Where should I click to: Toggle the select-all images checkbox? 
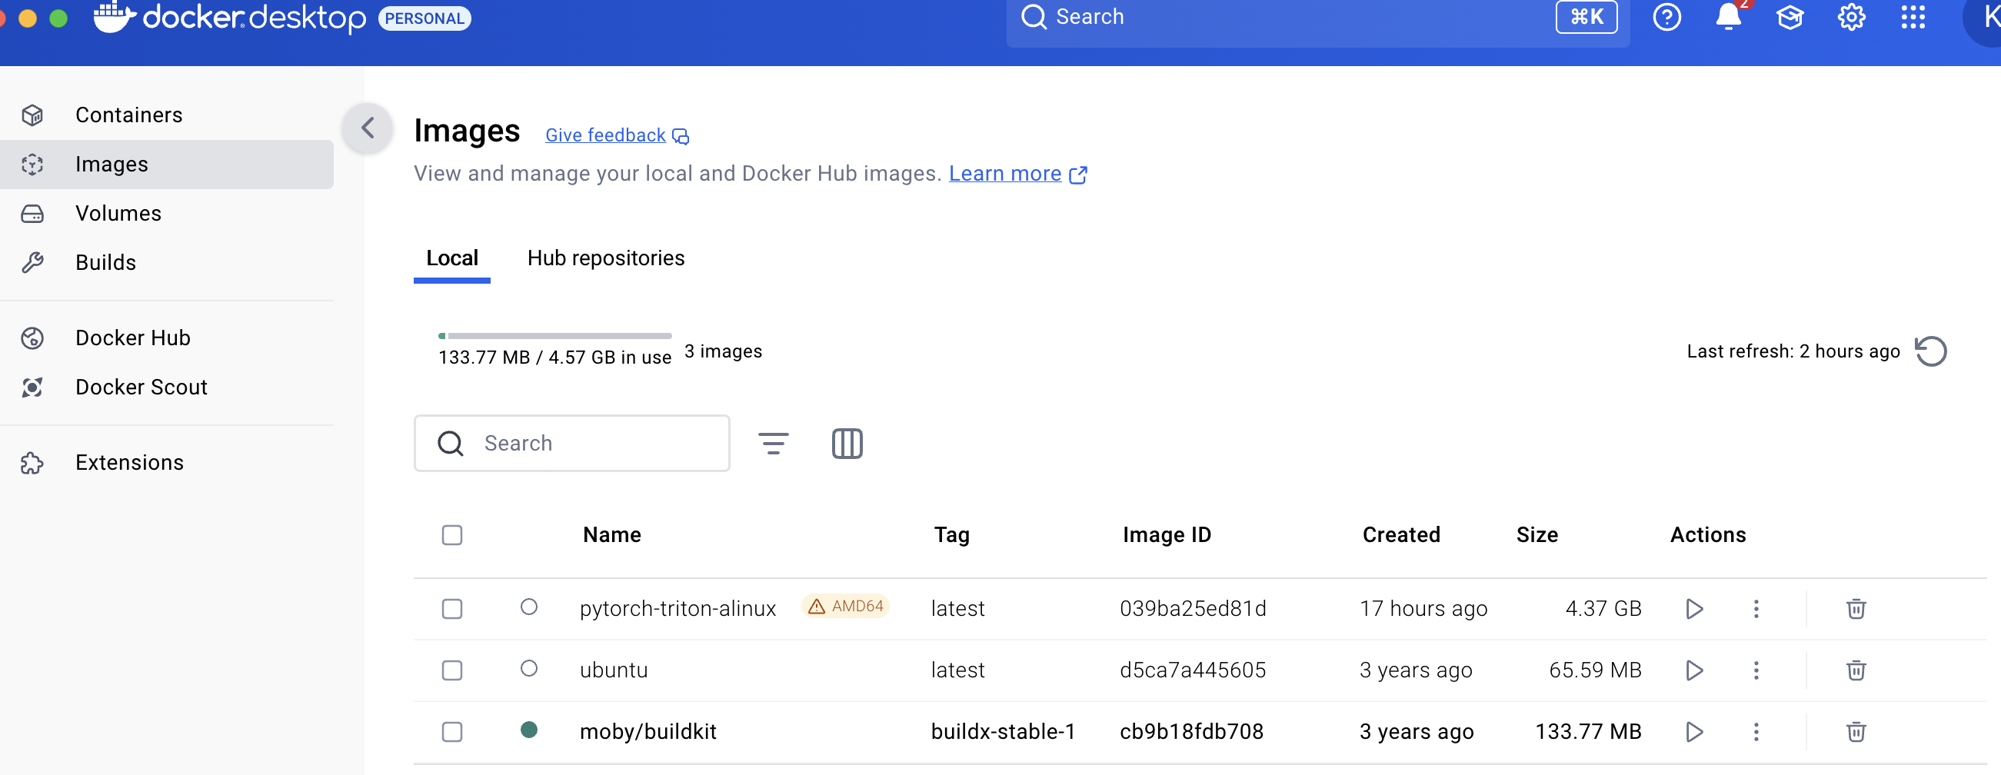(x=452, y=535)
